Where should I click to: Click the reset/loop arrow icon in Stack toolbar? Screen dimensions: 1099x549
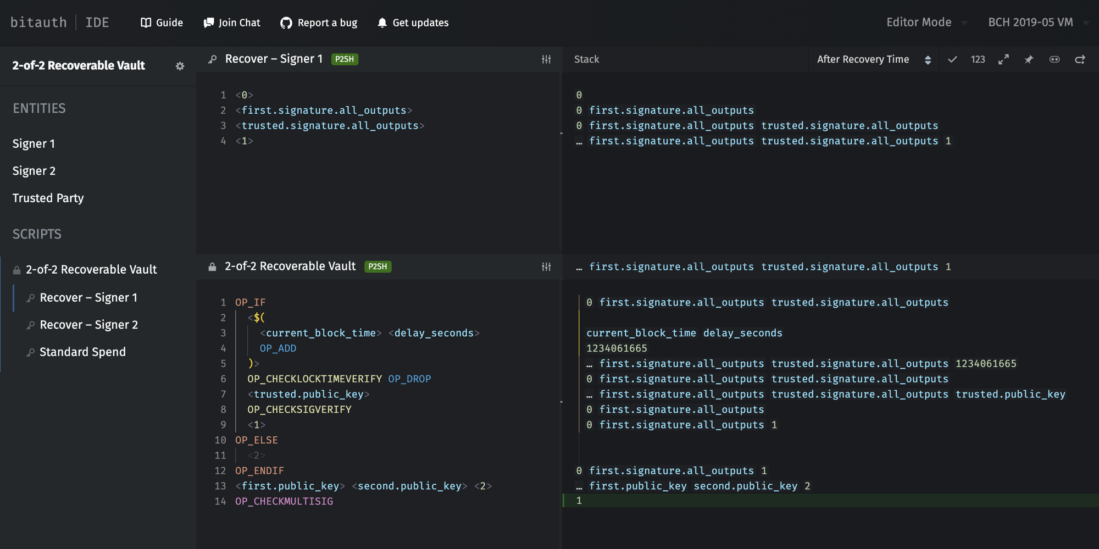tap(1079, 59)
